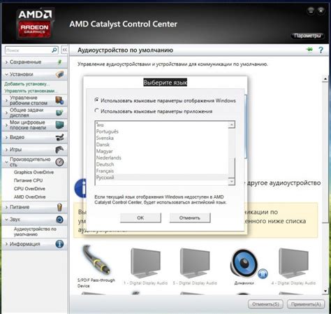Click the search magnifier icon
This screenshot has width=331, height=314.
pyautogui.click(x=54, y=50)
